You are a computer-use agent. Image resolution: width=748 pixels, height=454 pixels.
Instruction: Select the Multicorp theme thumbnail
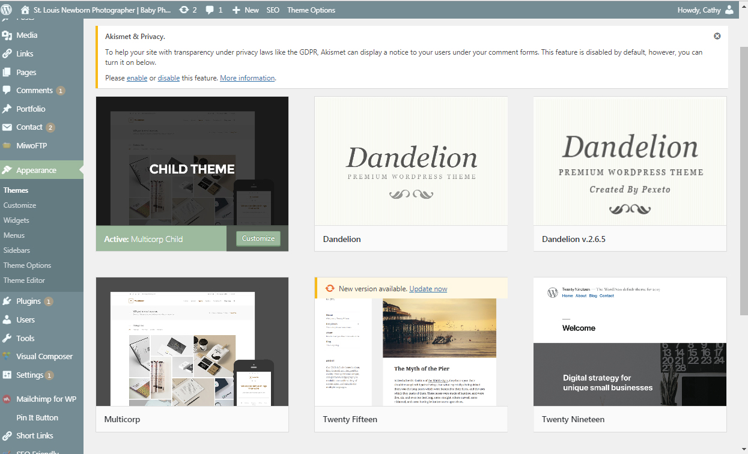point(192,342)
